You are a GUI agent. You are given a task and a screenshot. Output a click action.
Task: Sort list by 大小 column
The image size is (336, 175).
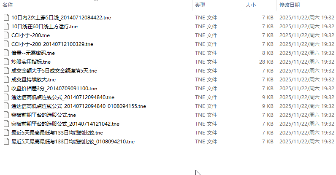point(250,5)
